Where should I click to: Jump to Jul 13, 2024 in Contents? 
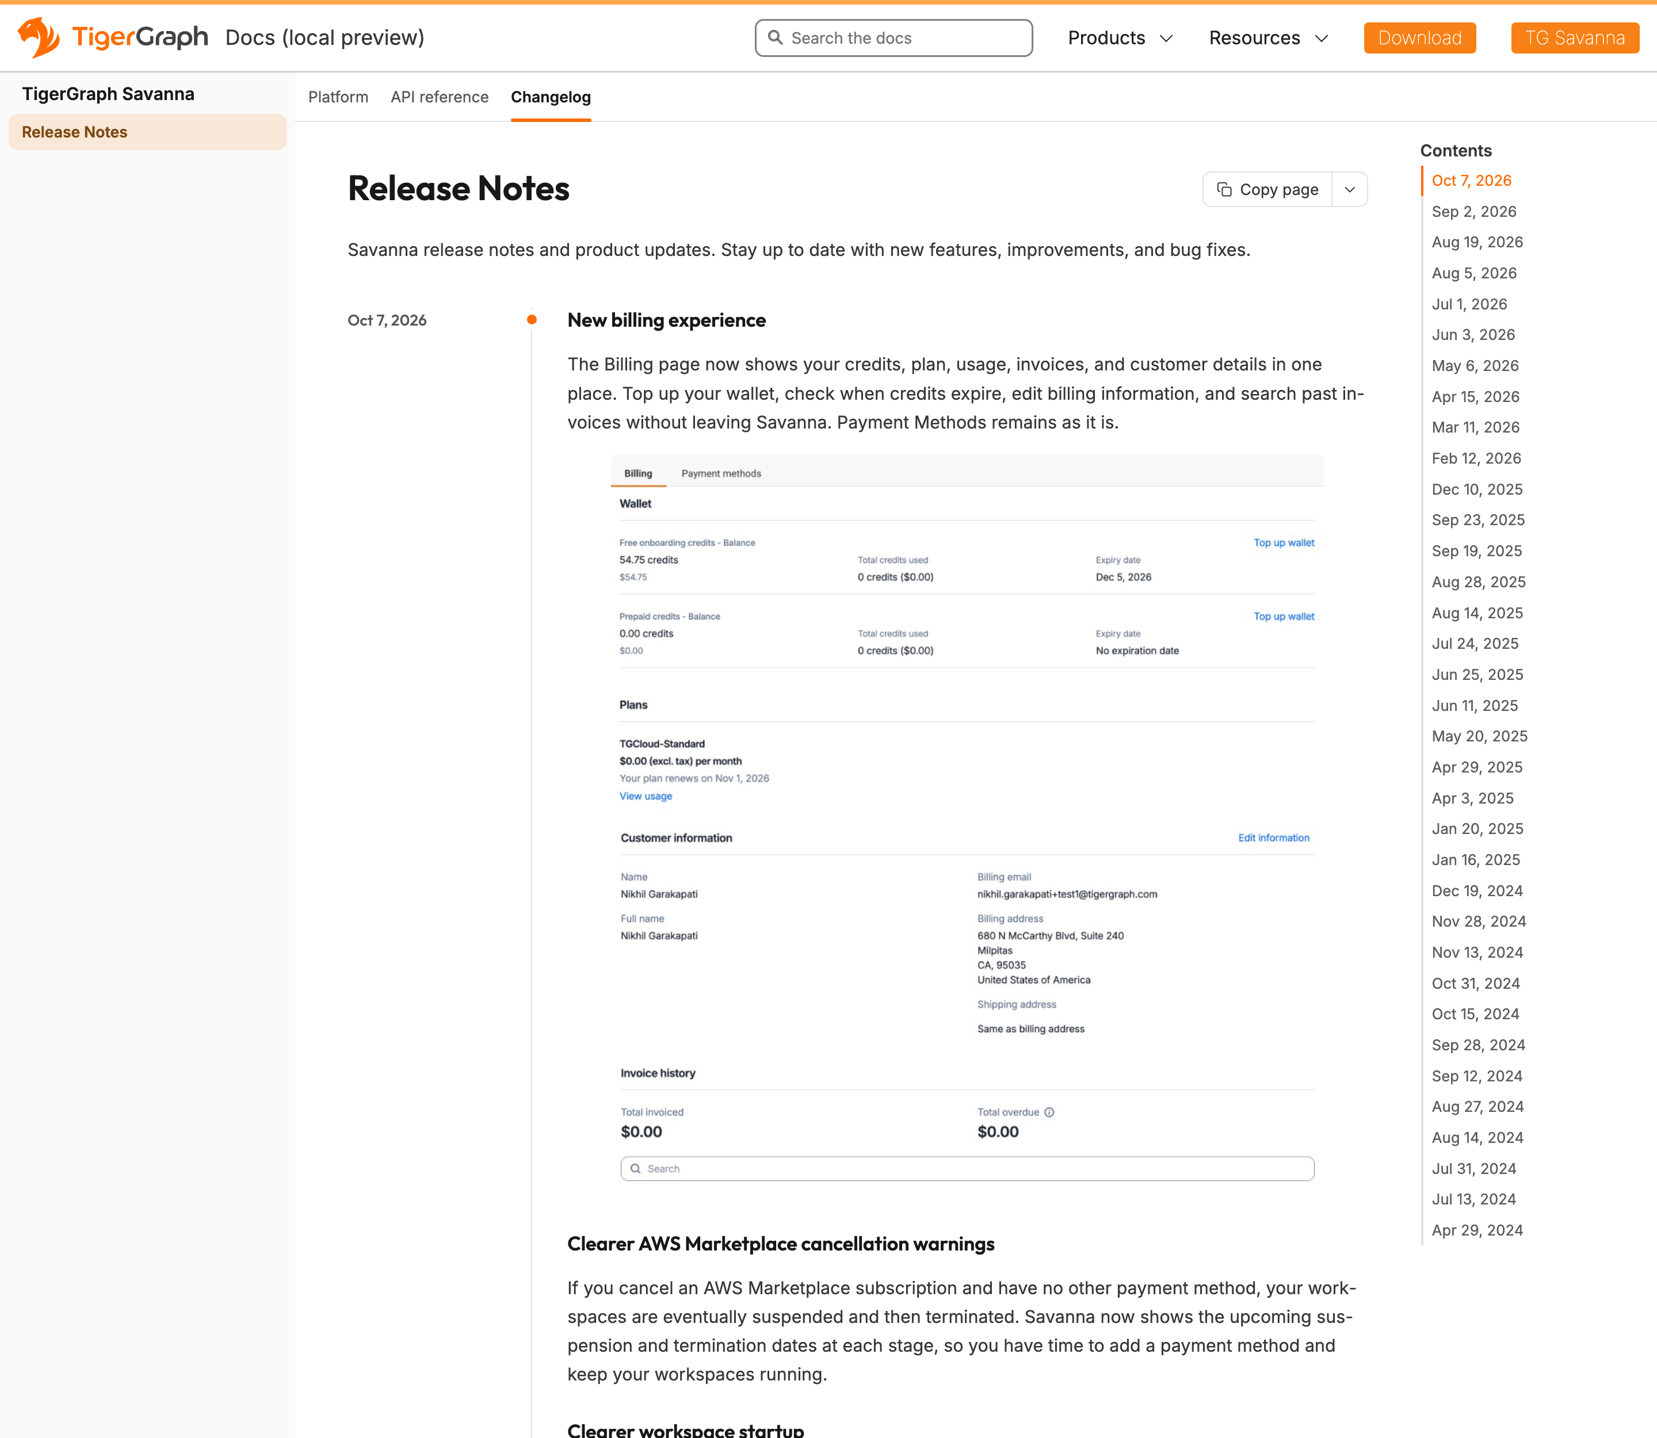tap(1474, 1199)
